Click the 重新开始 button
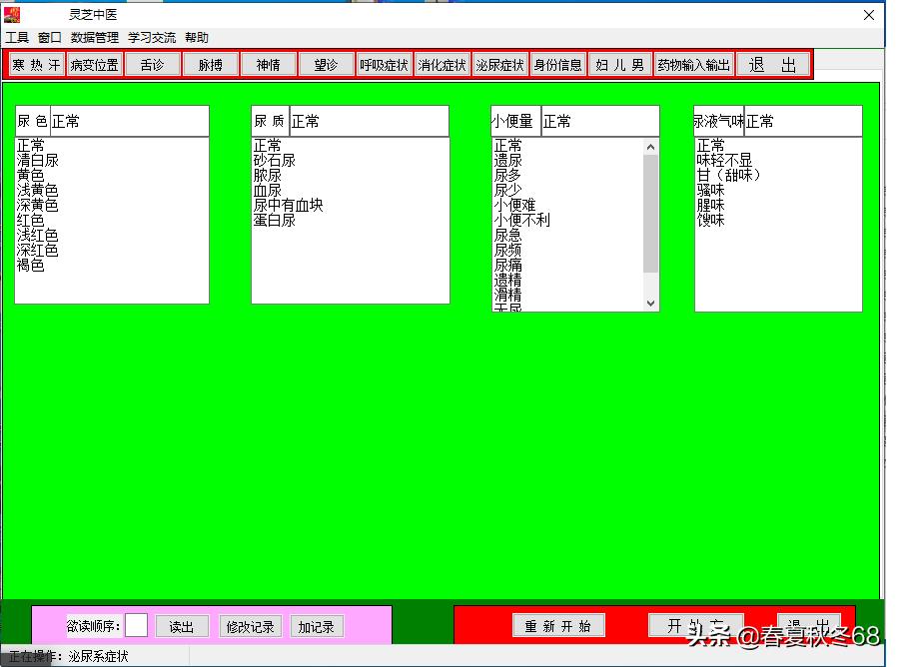 (558, 626)
